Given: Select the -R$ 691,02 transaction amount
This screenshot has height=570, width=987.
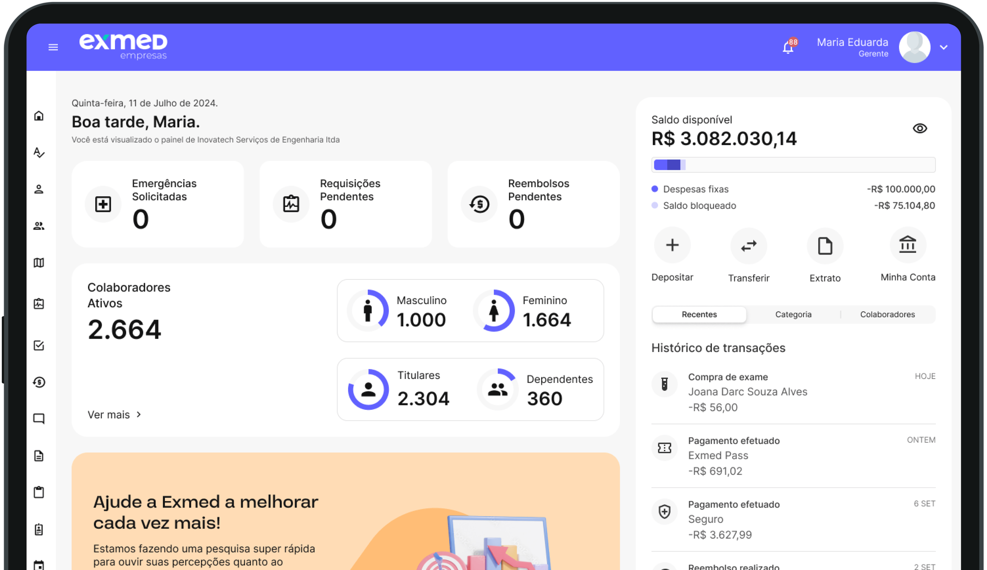Looking at the screenshot, I should [x=715, y=471].
